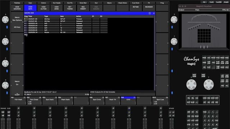The height and width of the screenshot is (129, 230).
Task: Open the OUT window key
Action: click(209, 58)
